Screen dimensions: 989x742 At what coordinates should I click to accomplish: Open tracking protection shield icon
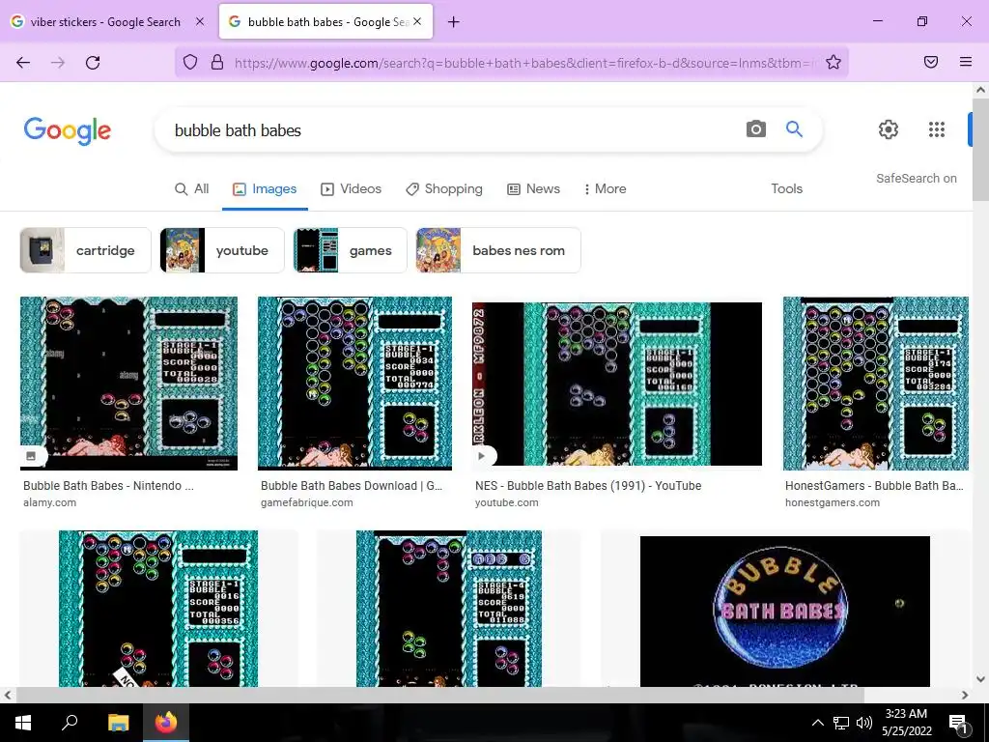tap(190, 62)
